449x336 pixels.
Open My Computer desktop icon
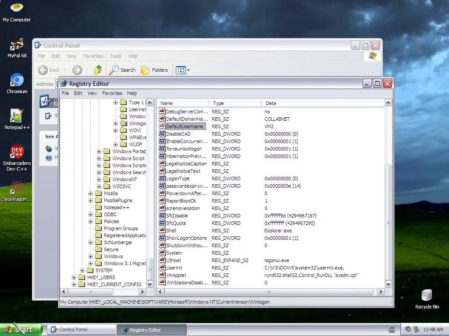coord(17,13)
